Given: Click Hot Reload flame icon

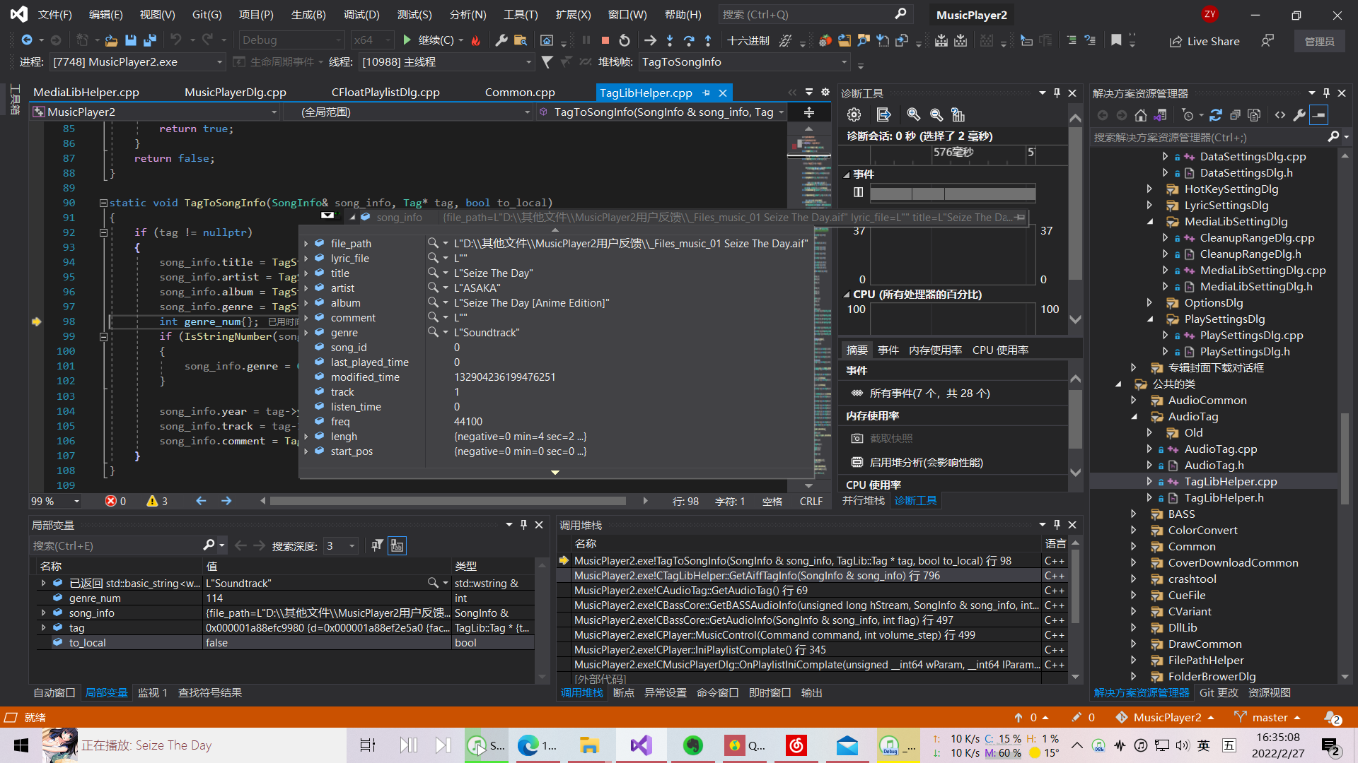Looking at the screenshot, I should [476, 41].
